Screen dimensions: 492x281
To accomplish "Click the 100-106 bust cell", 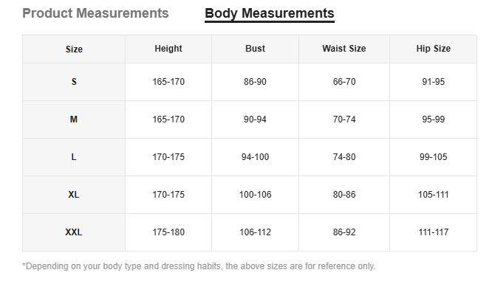I will coord(255,195).
